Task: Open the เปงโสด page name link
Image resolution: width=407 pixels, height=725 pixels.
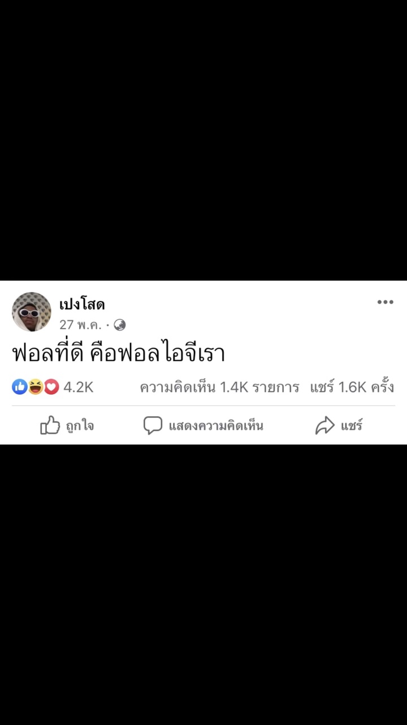Action: [82, 305]
